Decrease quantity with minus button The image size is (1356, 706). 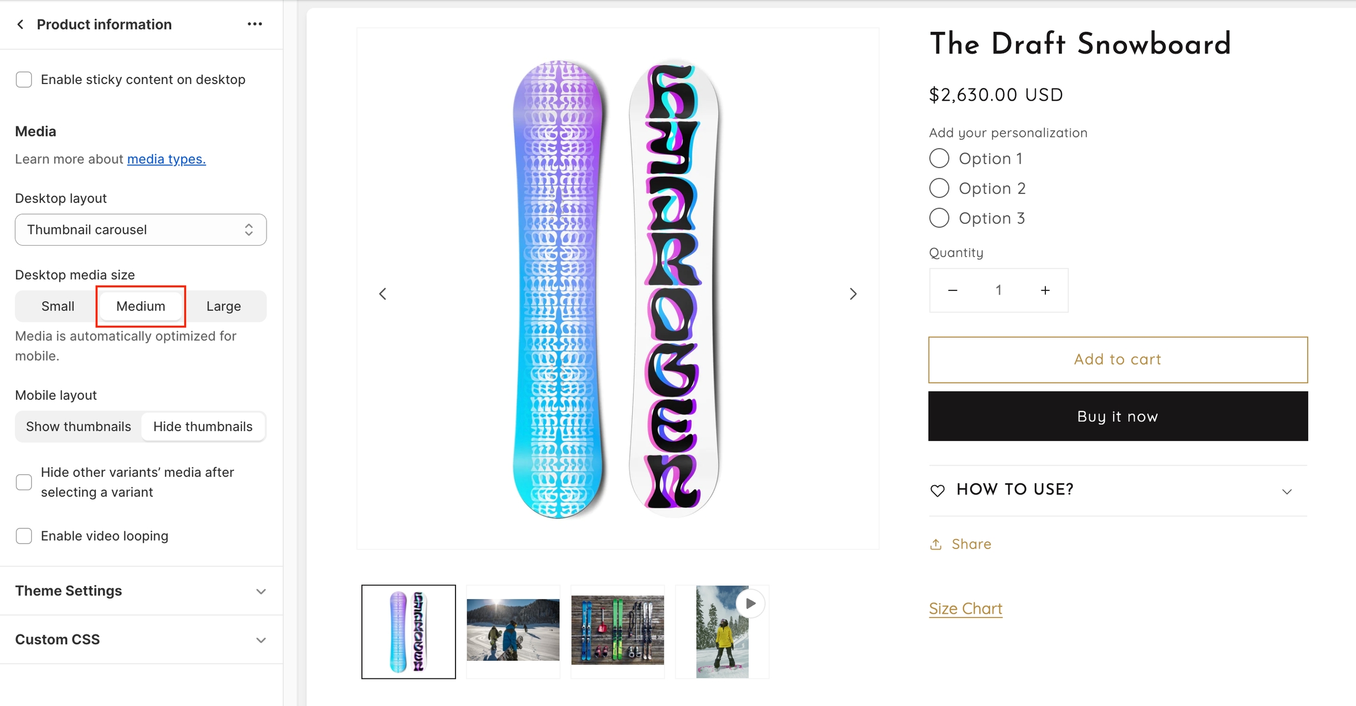(953, 290)
